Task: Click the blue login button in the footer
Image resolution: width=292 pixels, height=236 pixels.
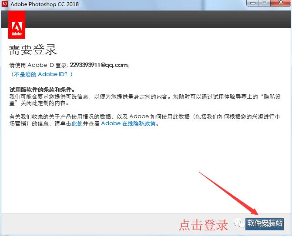Action: click(x=265, y=224)
